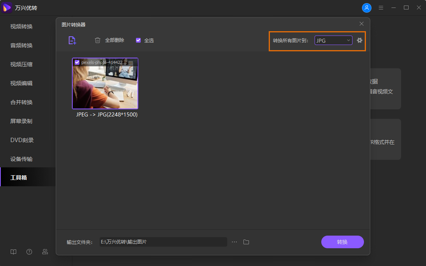Click the add images icon in the converter toolbar
This screenshot has height=266, width=426.
pyautogui.click(x=72, y=40)
